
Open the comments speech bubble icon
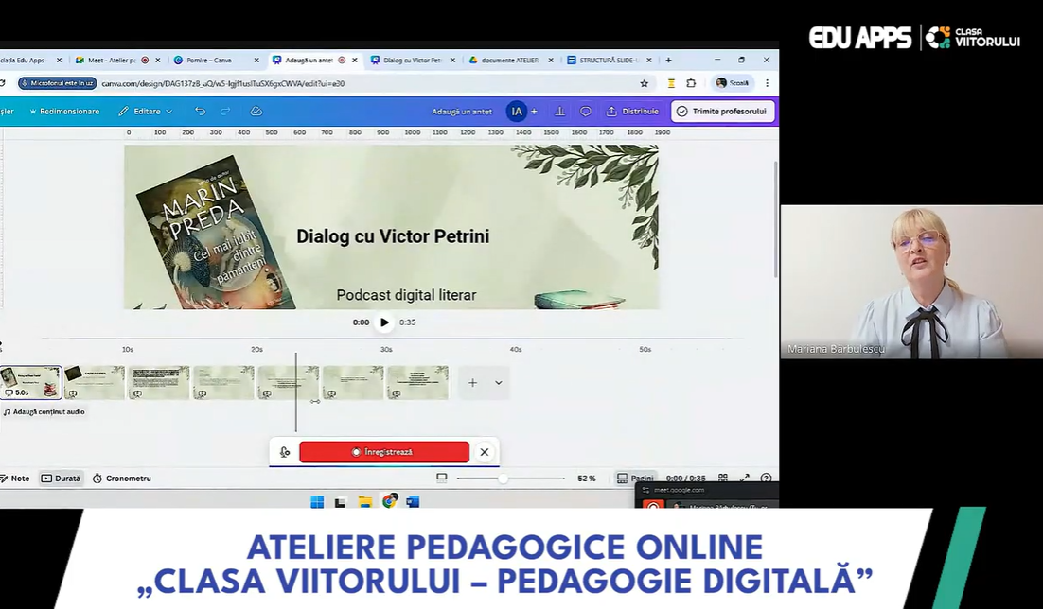tap(585, 111)
